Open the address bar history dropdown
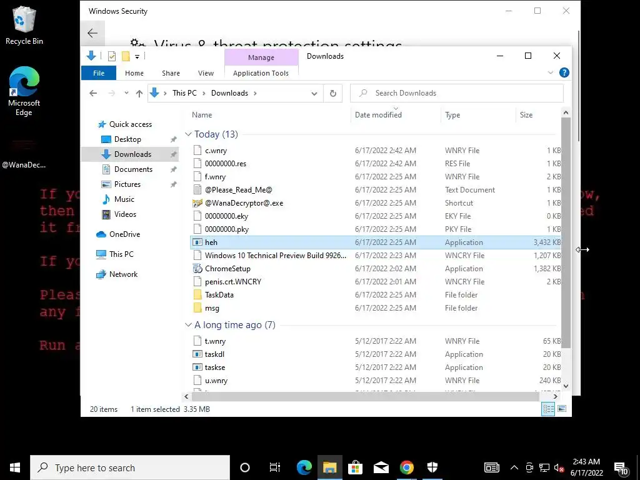This screenshot has height=480, width=640. point(314,94)
